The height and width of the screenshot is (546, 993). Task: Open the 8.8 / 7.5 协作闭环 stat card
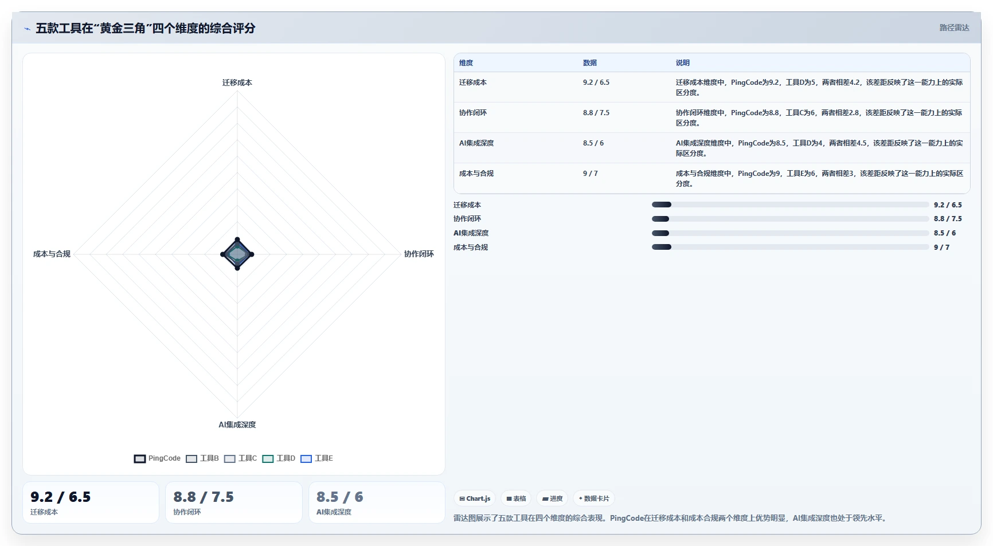pos(234,502)
